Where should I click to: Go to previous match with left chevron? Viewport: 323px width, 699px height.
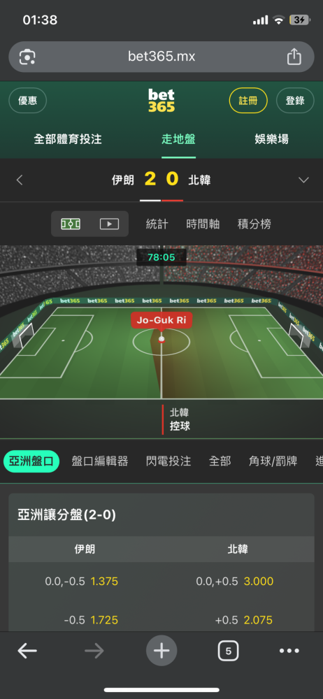tap(19, 180)
